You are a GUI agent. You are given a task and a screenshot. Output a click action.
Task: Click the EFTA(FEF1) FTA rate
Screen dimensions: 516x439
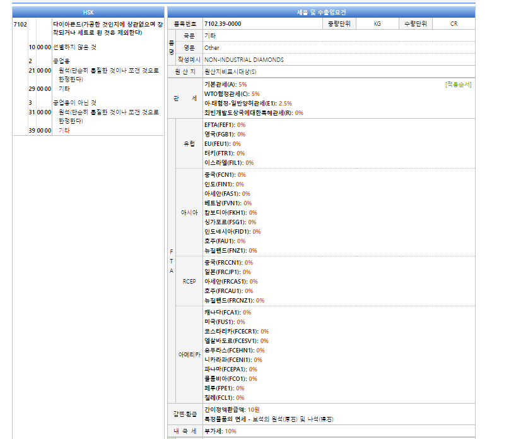(225, 125)
